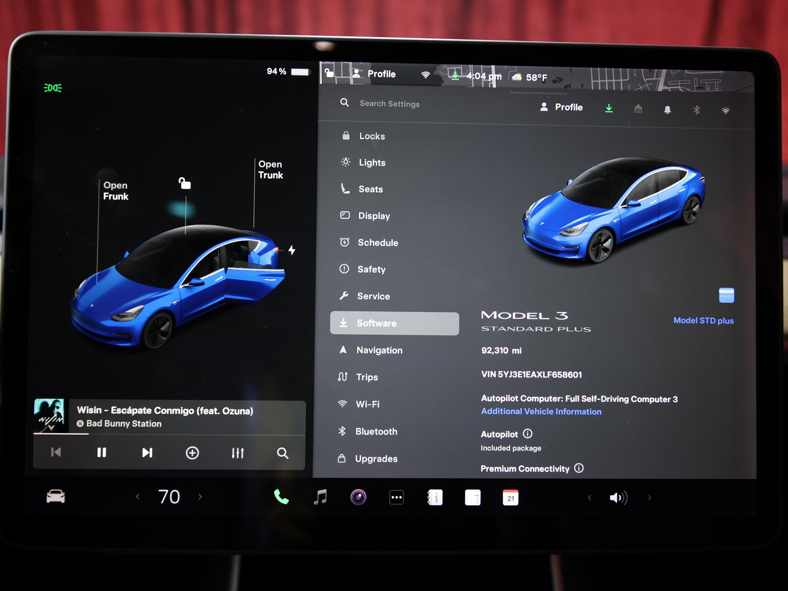Raise volume with right chevron

point(649,498)
